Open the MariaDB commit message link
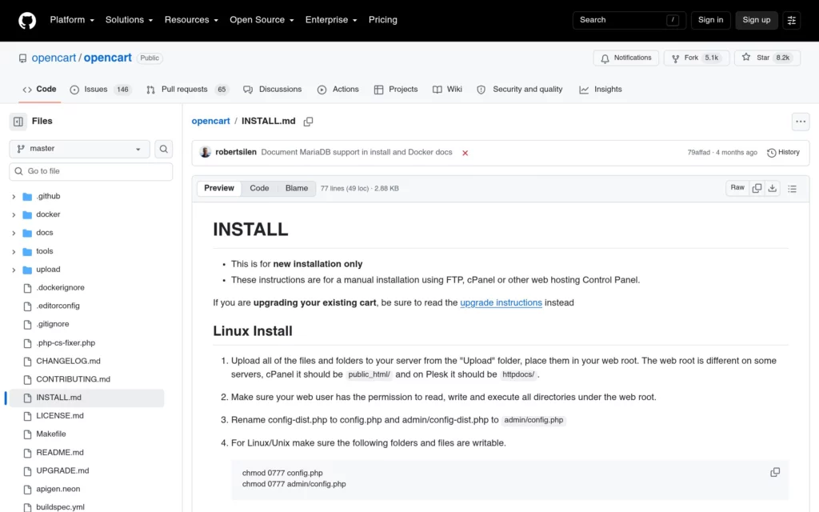This screenshot has width=819, height=512. click(x=357, y=153)
